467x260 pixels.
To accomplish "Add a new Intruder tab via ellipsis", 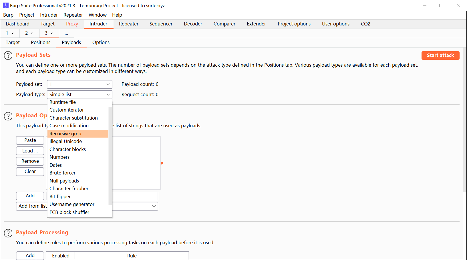I will click(66, 33).
